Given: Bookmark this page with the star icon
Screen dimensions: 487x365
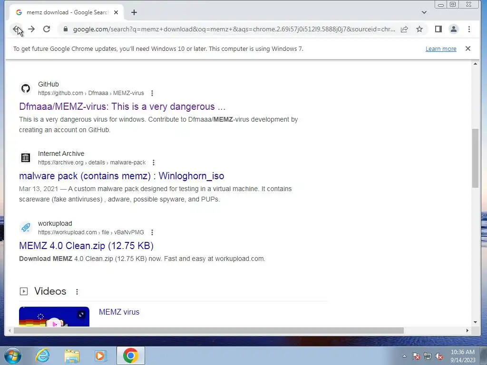Looking at the screenshot, I should (x=419, y=29).
